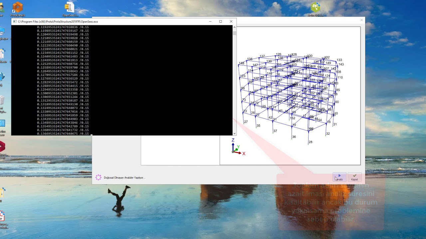Image resolution: width=426 pixels, height=239 pixels.
Task: Click node label 32 in the 3D model
Action: tap(328, 134)
